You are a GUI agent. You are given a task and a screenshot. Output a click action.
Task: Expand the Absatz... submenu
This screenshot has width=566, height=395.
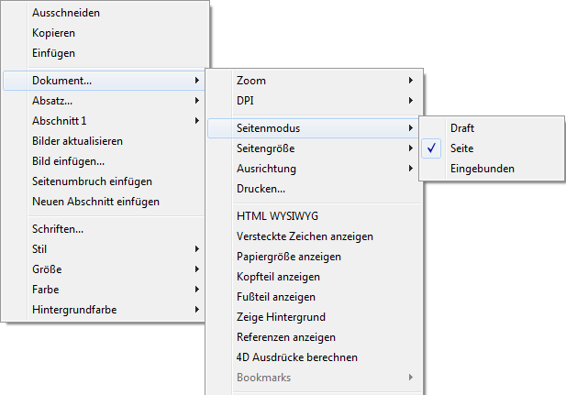pyautogui.click(x=52, y=101)
